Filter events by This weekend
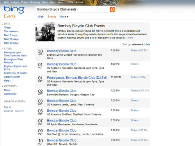 tap(11, 32)
